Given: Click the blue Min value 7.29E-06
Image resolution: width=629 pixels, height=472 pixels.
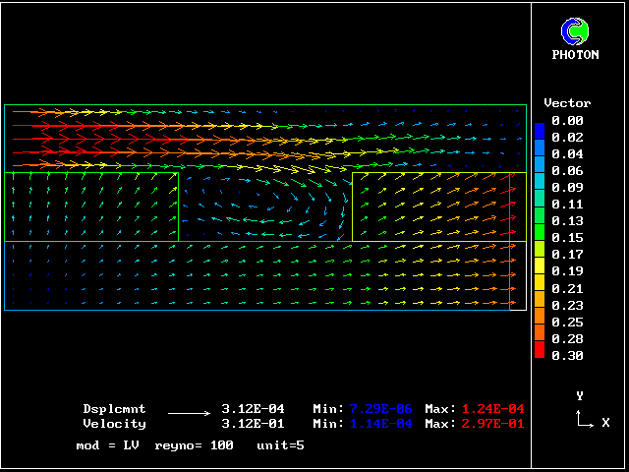Looking at the screenshot, I should pyautogui.click(x=381, y=409).
